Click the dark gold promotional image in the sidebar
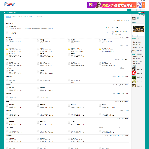This screenshot has width=149, height=149. pos(138,29)
